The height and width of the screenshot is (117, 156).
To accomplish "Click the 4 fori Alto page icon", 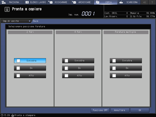I will (66, 76).
